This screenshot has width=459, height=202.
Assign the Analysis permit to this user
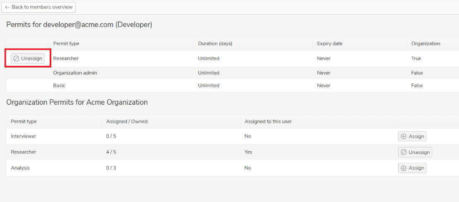pos(412,168)
